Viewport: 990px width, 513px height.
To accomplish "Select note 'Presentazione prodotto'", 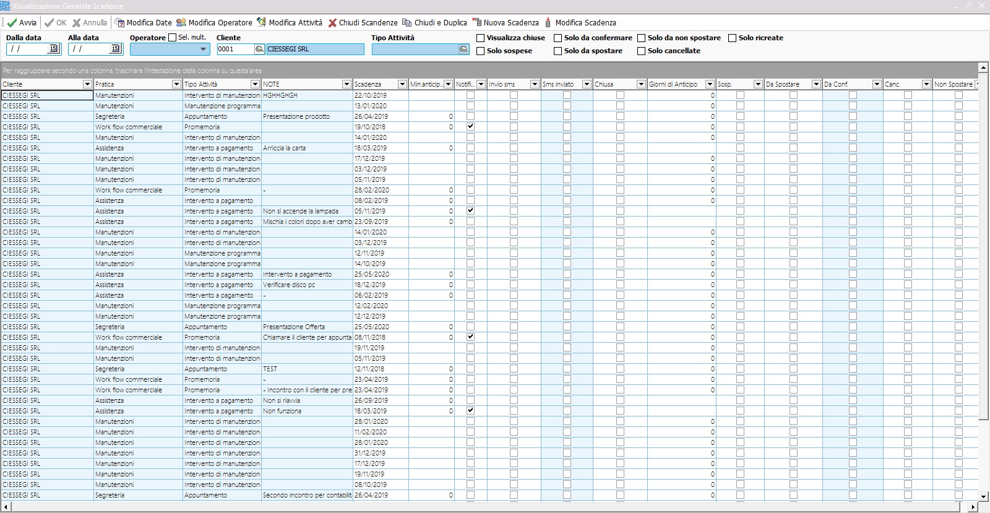I will pos(296,116).
